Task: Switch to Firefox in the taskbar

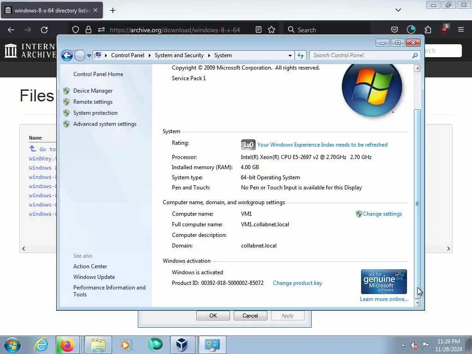Action: coord(67,345)
